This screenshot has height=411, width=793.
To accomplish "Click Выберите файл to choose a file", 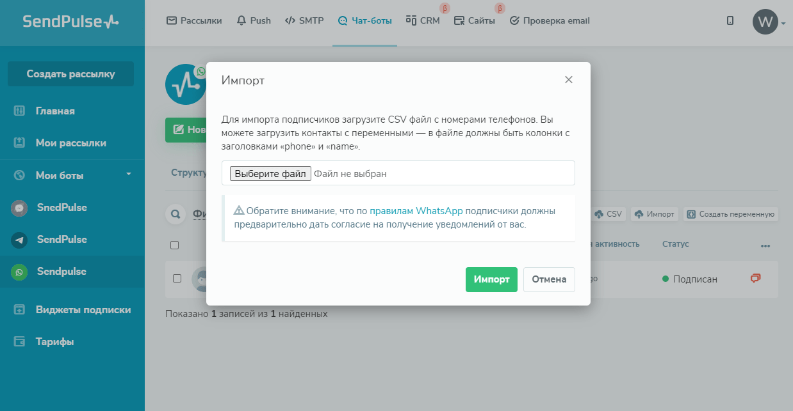I will click(x=270, y=173).
